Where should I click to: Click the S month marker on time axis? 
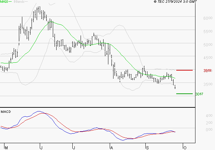[x=147, y=148]
